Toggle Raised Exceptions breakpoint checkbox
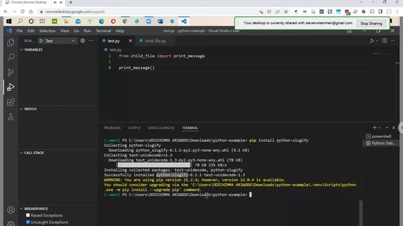 [28, 215]
